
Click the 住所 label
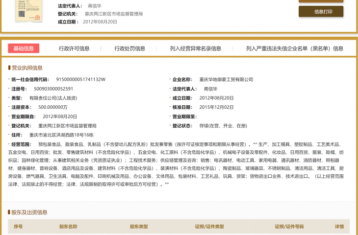click(x=17, y=135)
